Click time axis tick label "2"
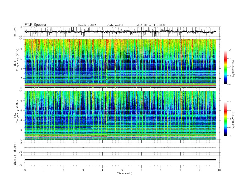Screen dimensions: 247x191 (64, 170)
